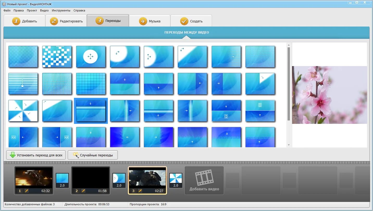Select the diagonal wipe from top-left corner
Screen dimensions: 373x211
click(x=192, y=56)
